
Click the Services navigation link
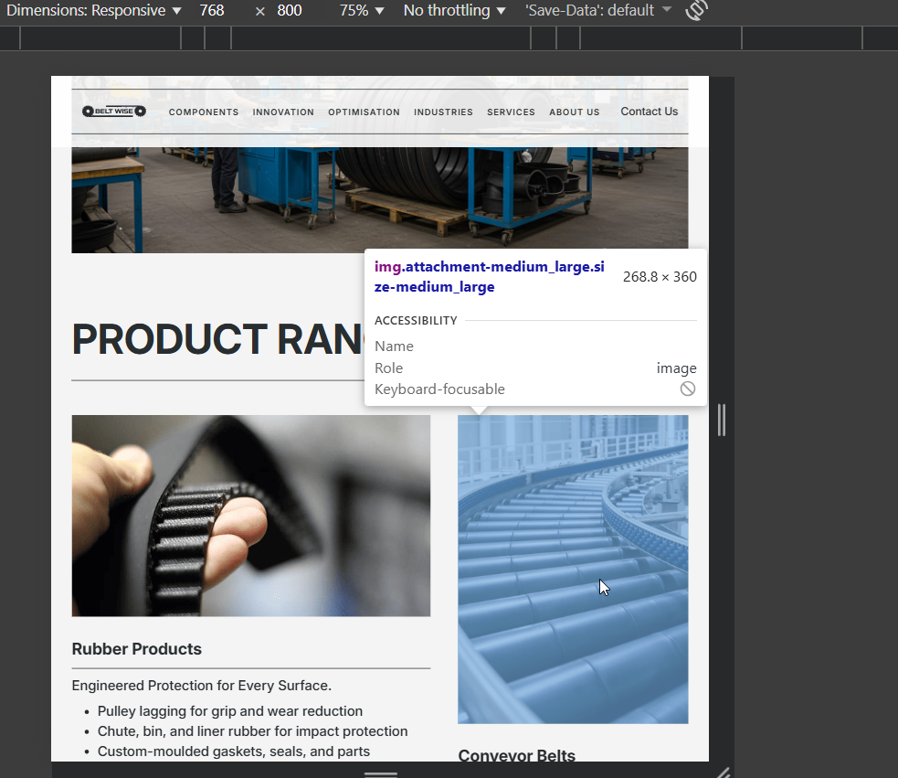[511, 112]
